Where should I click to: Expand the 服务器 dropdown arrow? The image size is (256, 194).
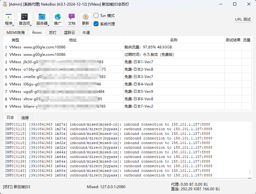pos(48,24)
